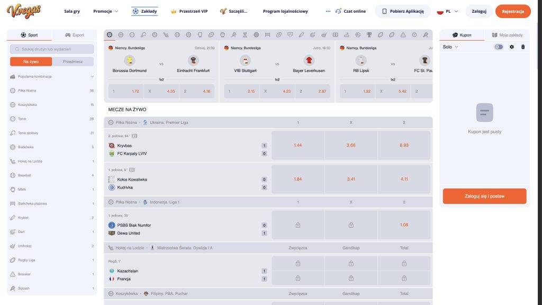The height and width of the screenshot is (305, 542).
Task: Open the Promocje dropdown menu
Action: coord(106,11)
